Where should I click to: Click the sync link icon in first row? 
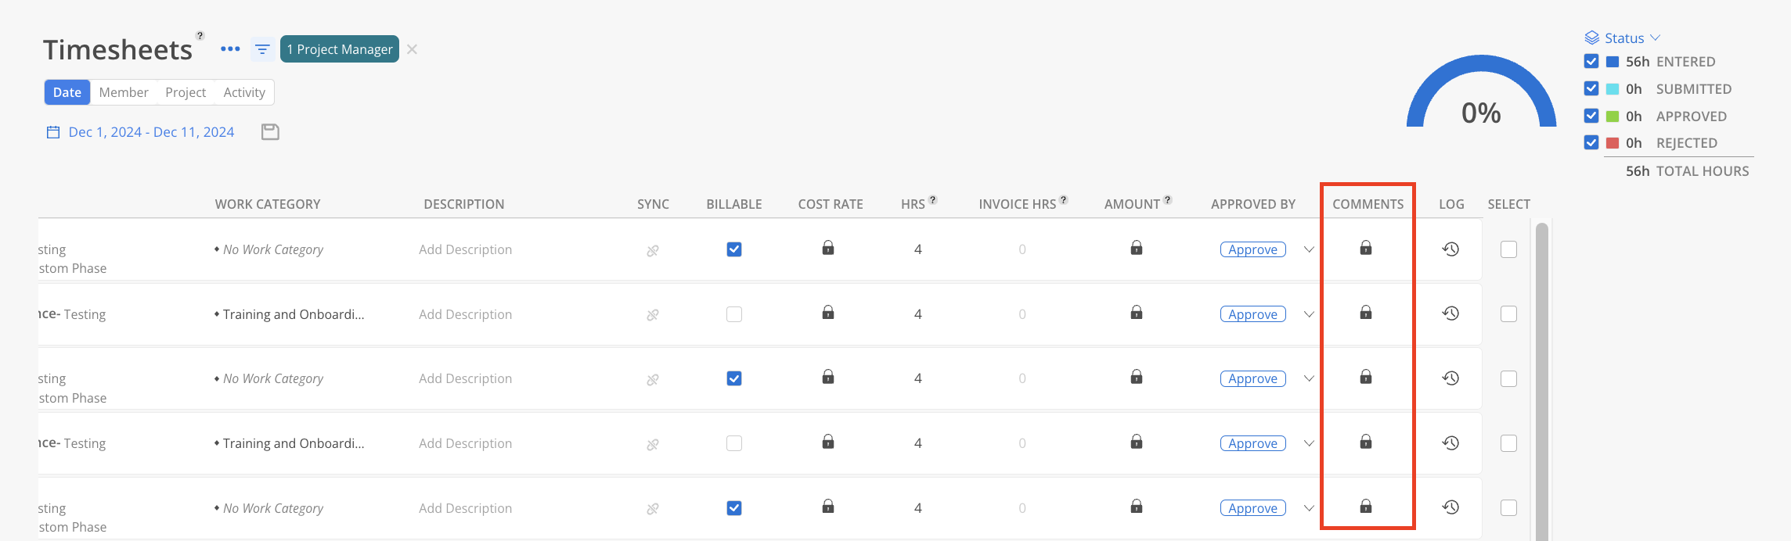[x=653, y=251]
